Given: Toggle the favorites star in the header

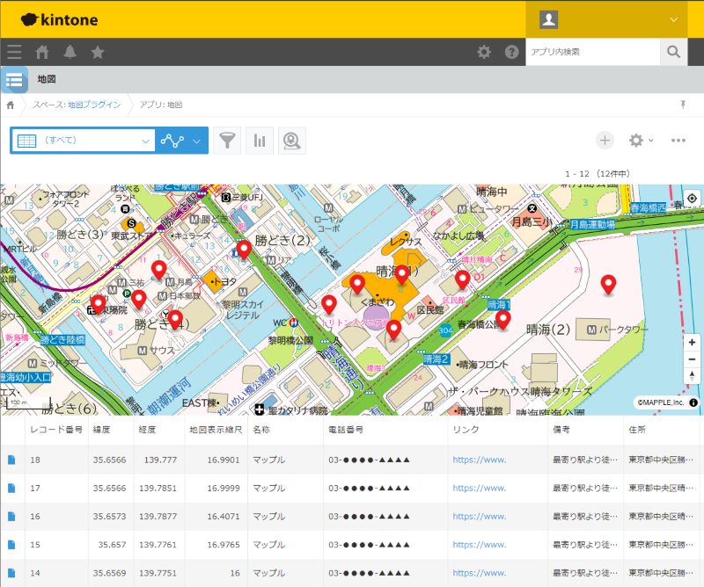Looking at the screenshot, I should click(x=98, y=53).
